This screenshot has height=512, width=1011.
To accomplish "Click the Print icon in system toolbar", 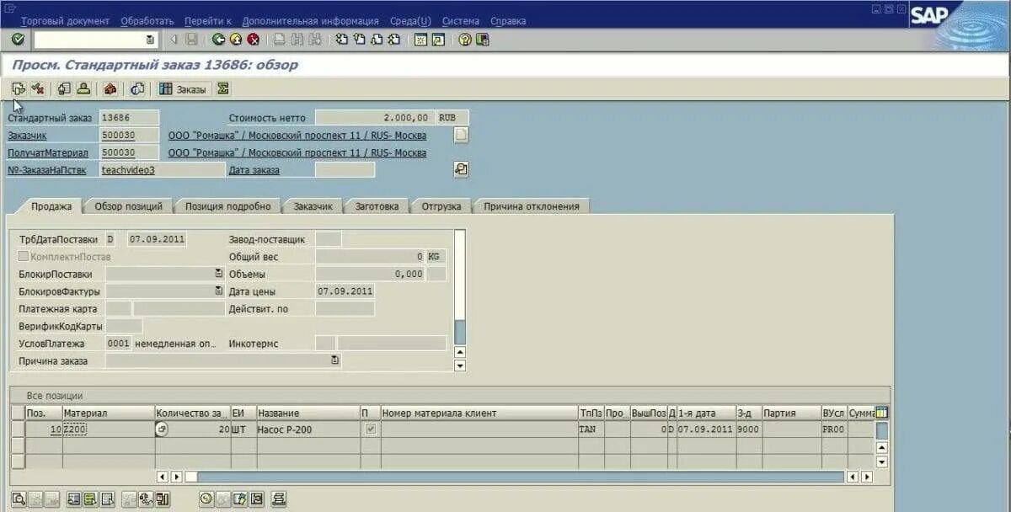I will pos(280,40).
